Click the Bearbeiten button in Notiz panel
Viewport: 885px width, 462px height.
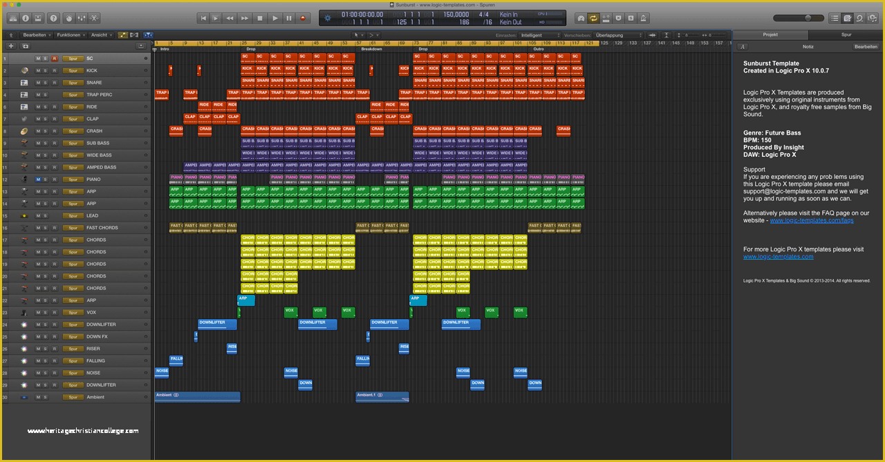click(866, 46)
